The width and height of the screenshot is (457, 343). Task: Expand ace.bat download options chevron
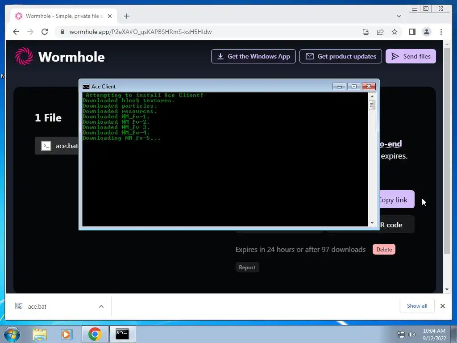pyautogui.click(x=101, y=306)
